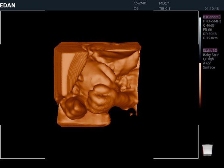Image resolution: width=224 pixels, height=168 pixels.
Task: Click the TIB:0.1 thermal index readout
Action: [x=165, y=9]
